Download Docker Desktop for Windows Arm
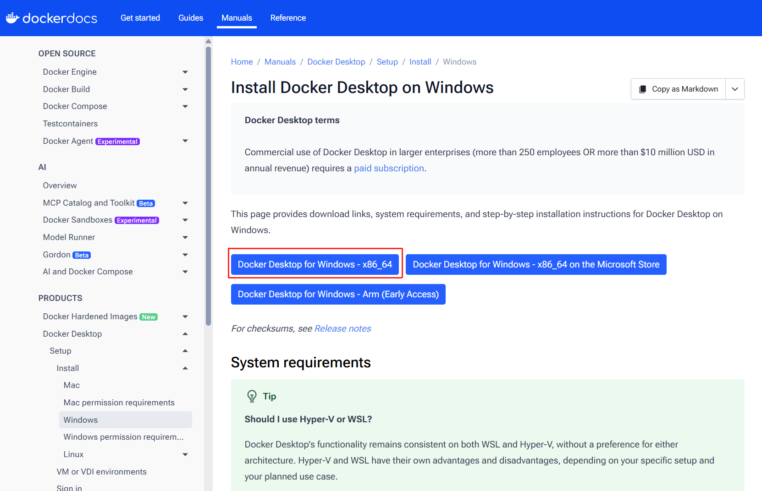 click(338, 294)
